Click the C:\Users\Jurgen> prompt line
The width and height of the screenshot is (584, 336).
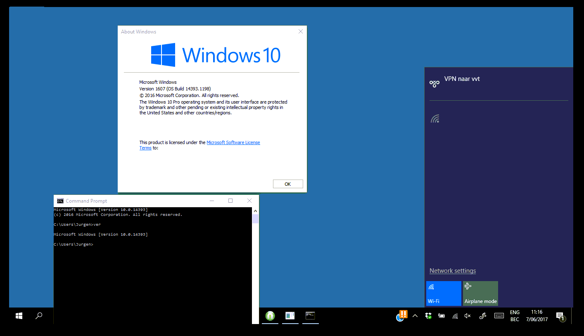point(74,244)
